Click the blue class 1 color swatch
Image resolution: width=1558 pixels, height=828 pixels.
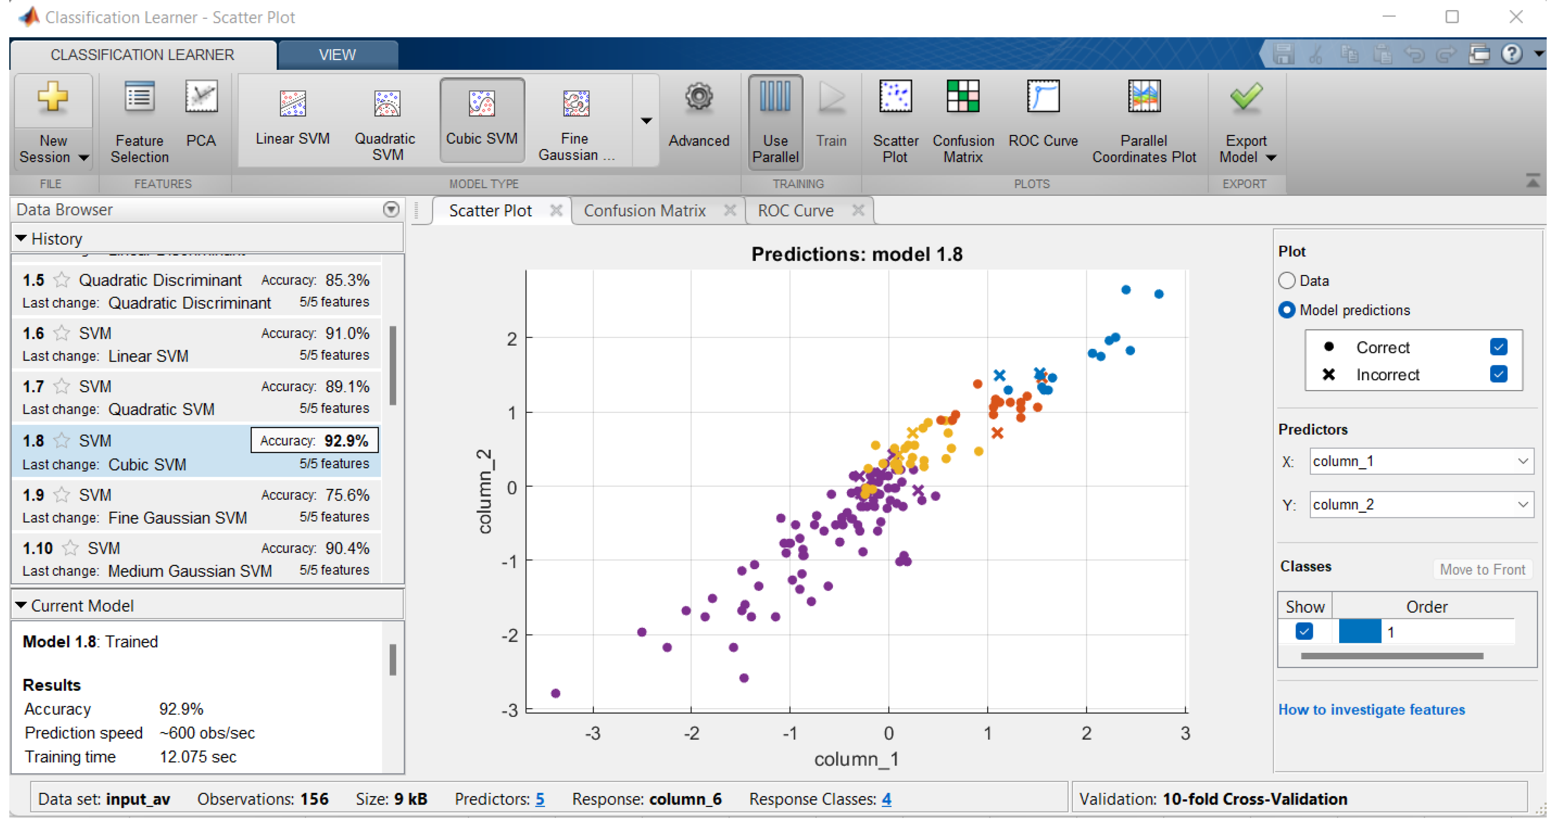(1359, 631)
